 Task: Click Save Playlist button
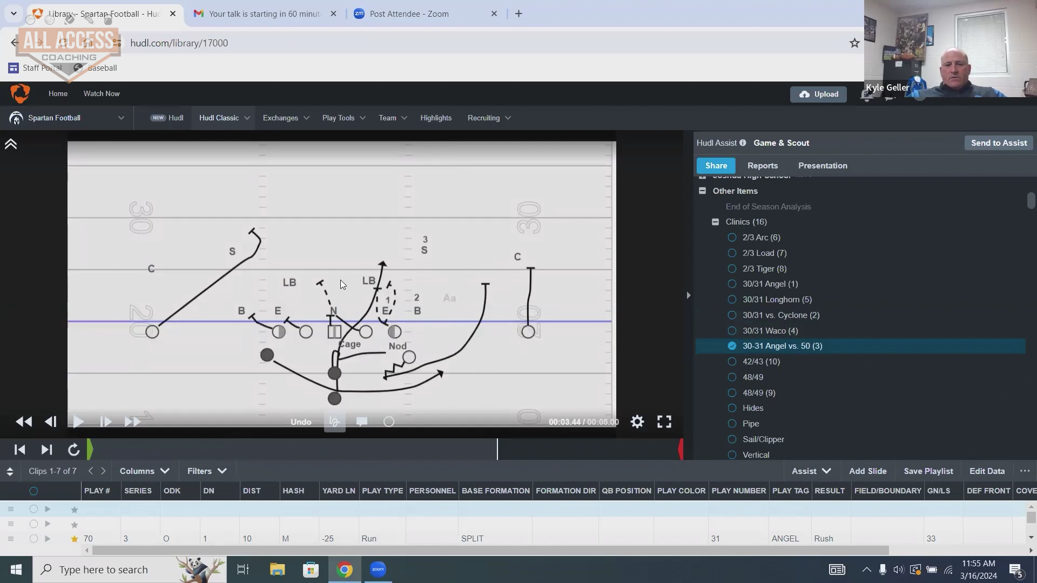[928, 471]
